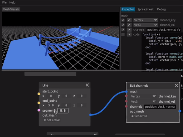Image resolution: width=183 pixels, height=137 pixels.
Task: Click the arrow icon beside channel_key row
Action: (129, 20)
